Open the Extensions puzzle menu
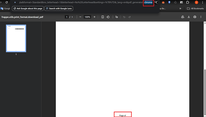This screenshot has width=206, height=117. click(x=187, y=2)
